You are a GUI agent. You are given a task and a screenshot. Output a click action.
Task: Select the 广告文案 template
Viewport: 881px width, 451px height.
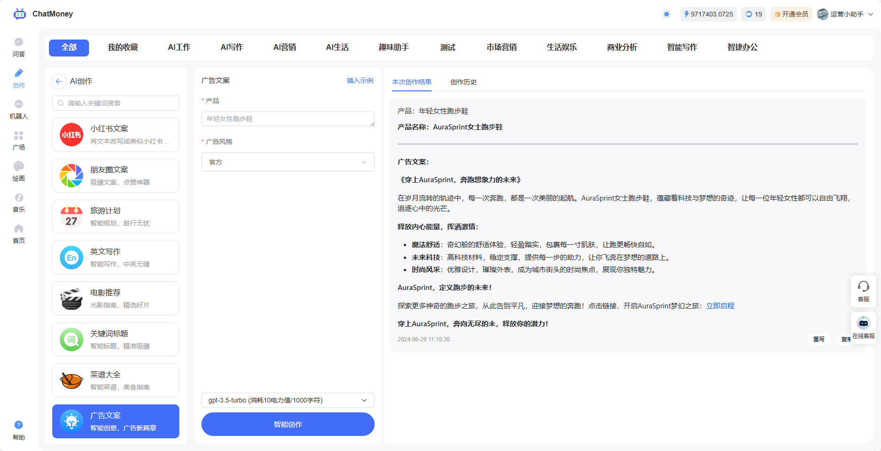(116, 421)
